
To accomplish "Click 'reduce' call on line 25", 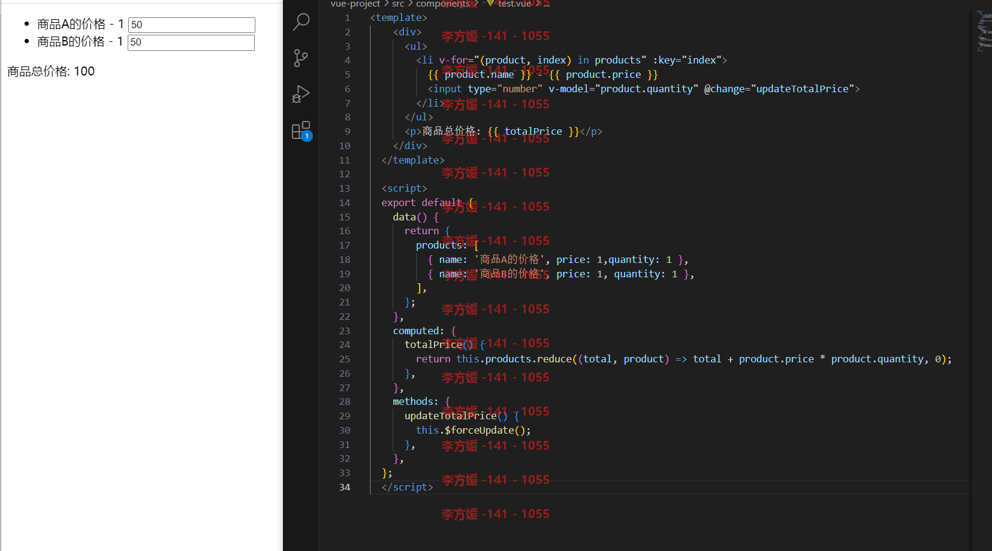I will (x=554, y=359).
